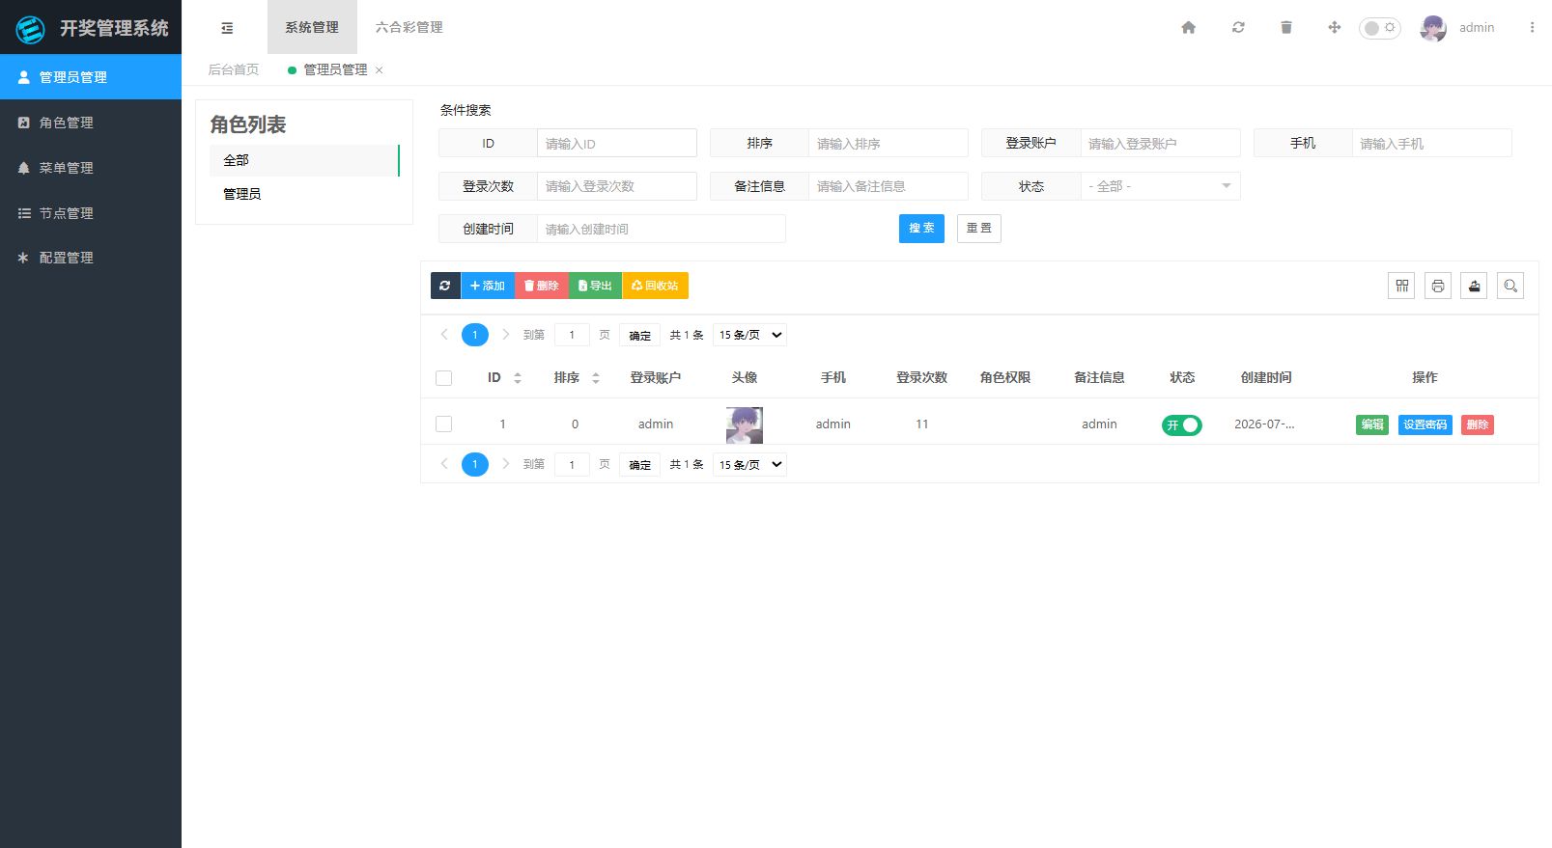Click next page arrow in top pagination
This screenshot has height=848, width=1552.
point(505,335)
